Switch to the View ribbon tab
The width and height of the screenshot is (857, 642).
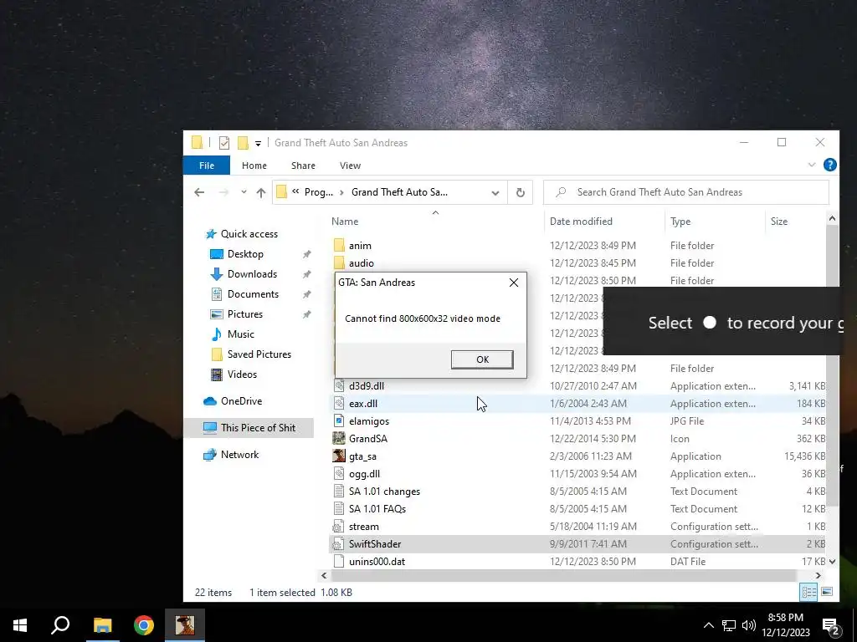pyautogui.click(x=350, y=166)
